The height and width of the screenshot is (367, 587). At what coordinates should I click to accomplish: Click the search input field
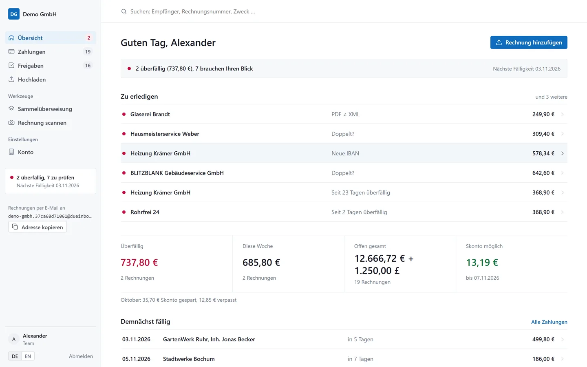pos(344,11)
